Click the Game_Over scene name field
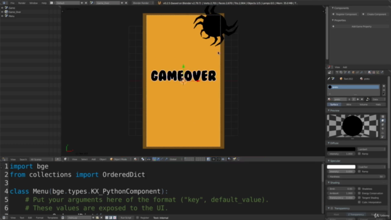The image size is (391, 220). point(108,3)
